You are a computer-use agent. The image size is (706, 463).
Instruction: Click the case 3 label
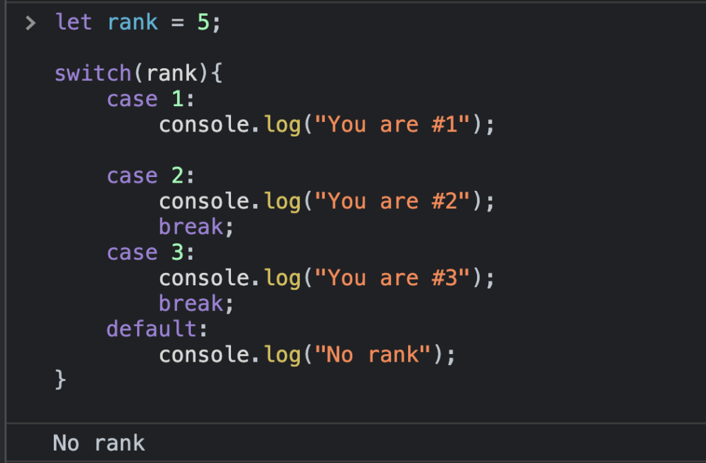pos(141,251)
